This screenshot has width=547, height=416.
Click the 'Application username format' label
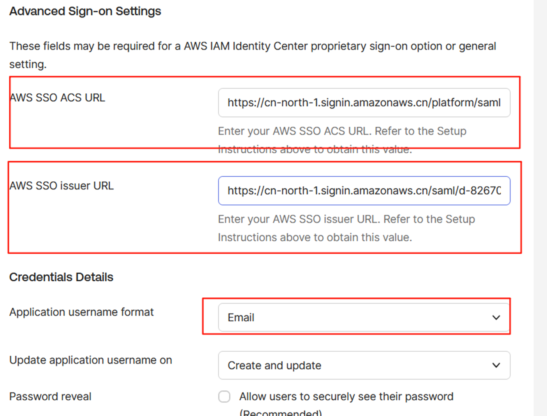coord(81,312)
